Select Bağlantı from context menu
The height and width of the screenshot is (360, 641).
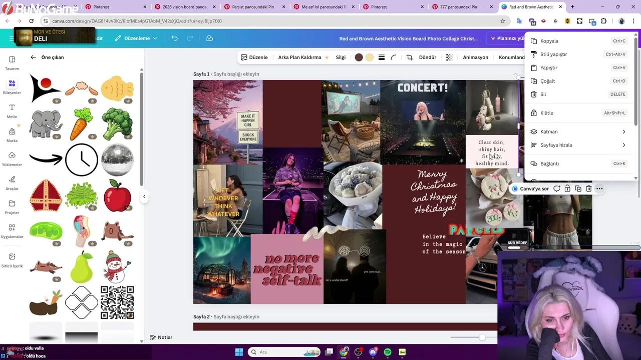[579, 163]
